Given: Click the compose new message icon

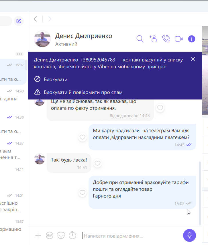Looking at the screenshot, I should [19, 21].
